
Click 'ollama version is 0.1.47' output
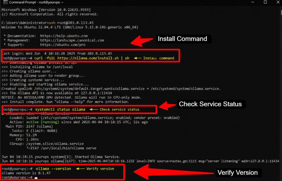(26, 173)
